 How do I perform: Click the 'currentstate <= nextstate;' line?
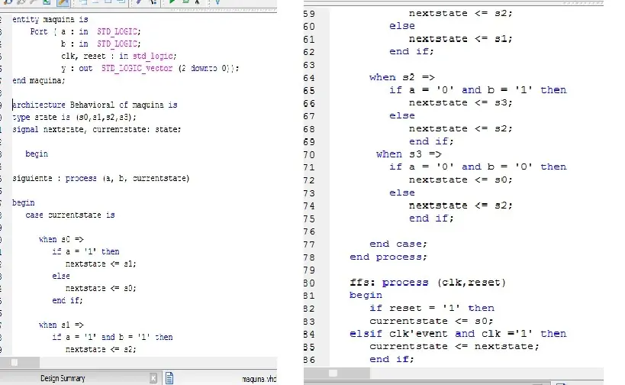click(454, 346)
